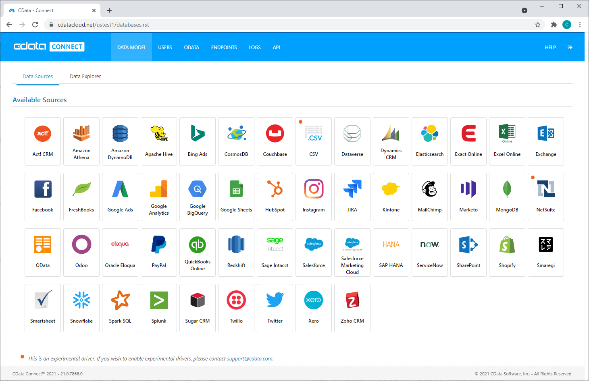
Task: Add the PayPal data source
Action: pyautogui.click(x=159, y=252)
